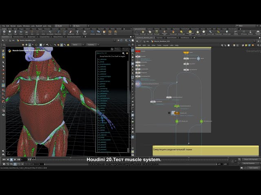The height and width of the screenshot is (195, 261).
Task: Open the Select mode dropdown
Action: pos(77,45)
